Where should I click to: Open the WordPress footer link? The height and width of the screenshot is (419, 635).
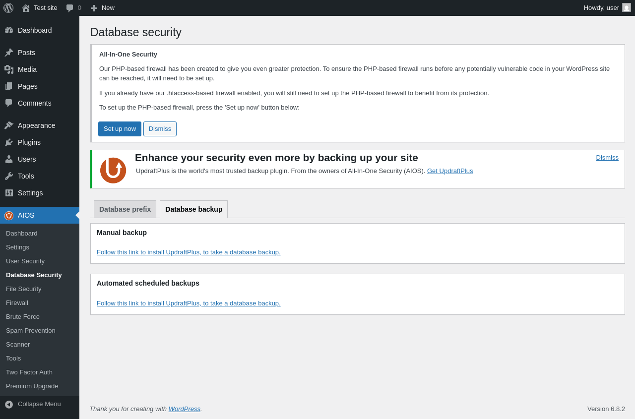coord(185,409)
